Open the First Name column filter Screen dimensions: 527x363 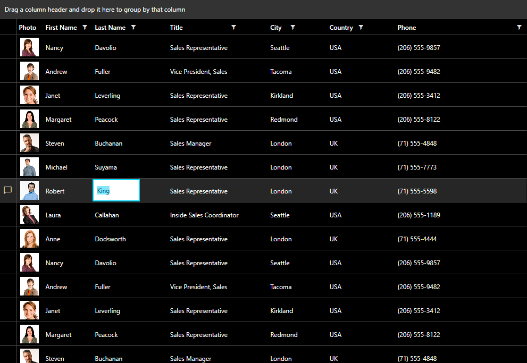[85, 28]
